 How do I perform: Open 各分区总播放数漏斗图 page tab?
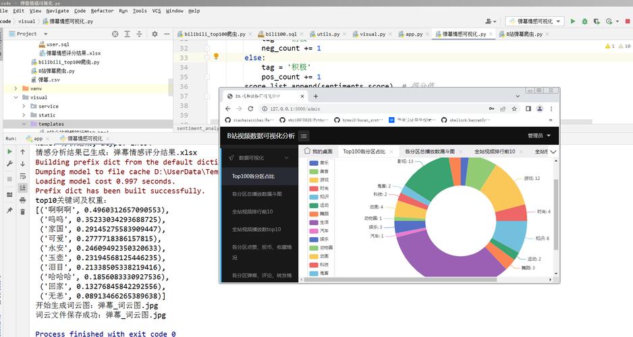[429, 152]
